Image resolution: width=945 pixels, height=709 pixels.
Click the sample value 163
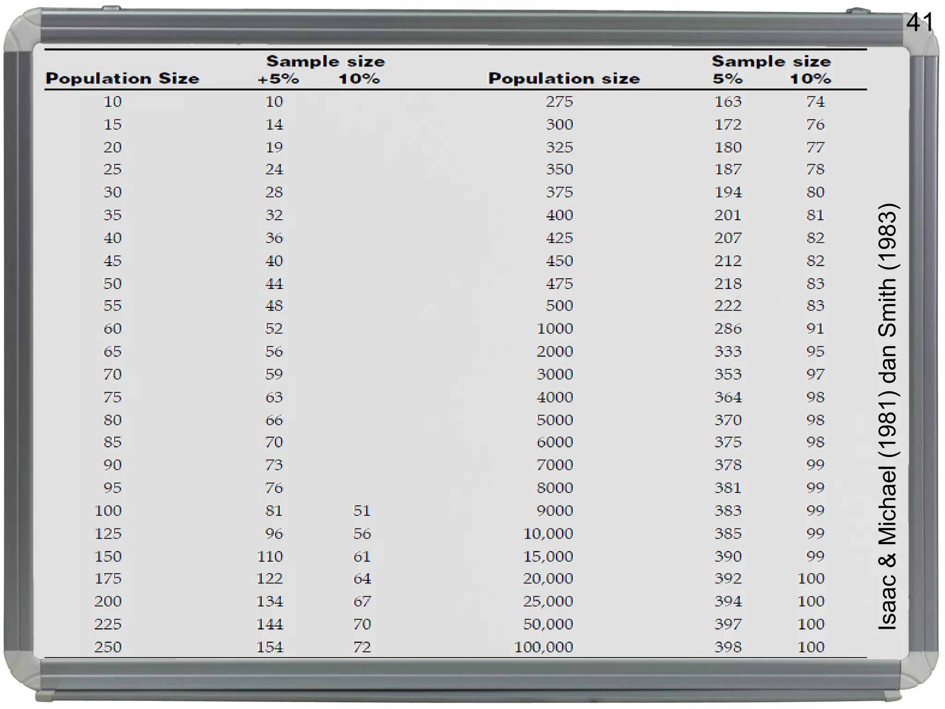click(728, 102)
